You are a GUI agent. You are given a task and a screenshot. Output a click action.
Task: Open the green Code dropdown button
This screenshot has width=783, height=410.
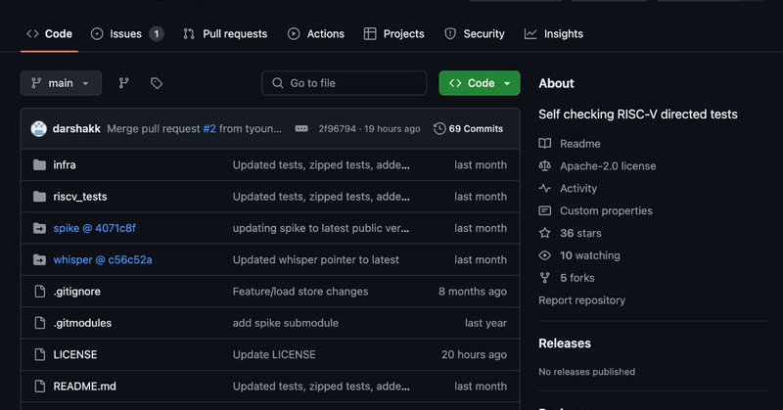[480, 83]
